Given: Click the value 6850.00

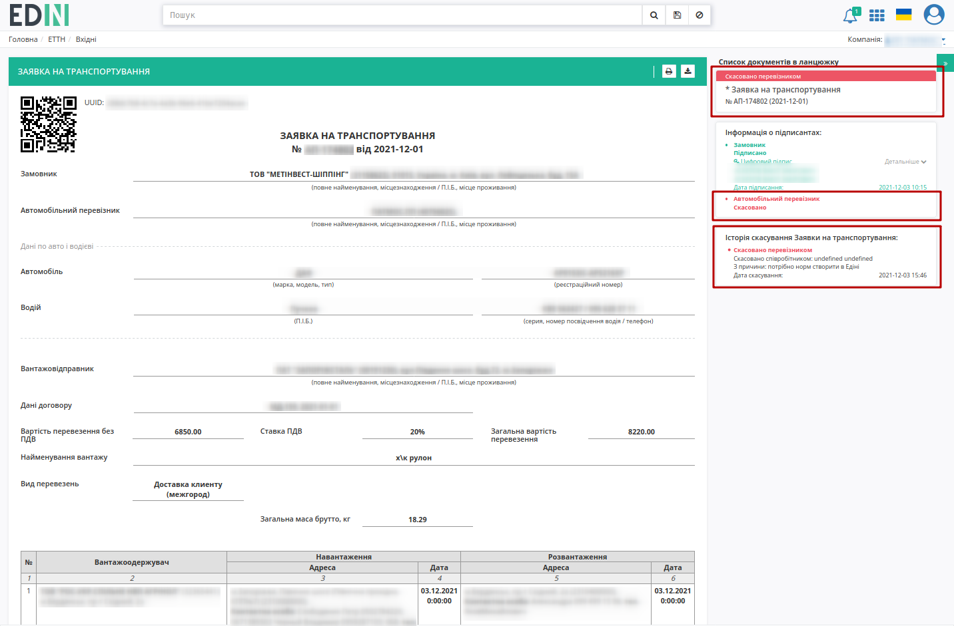Looking at the screenshot, I should coord(188,432).
